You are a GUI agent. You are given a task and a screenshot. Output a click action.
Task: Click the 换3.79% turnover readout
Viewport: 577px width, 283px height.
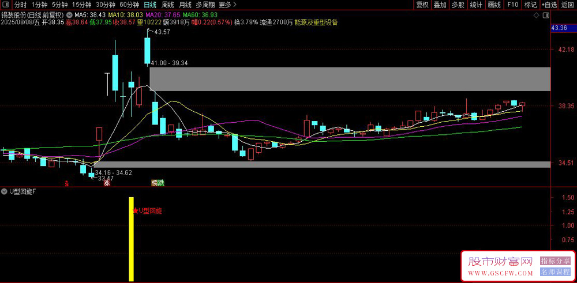[x=246, y=22]
